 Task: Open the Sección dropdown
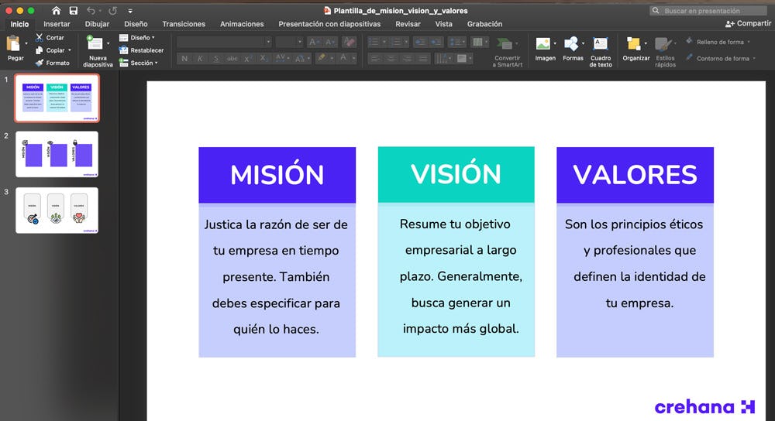click(139, 63)
